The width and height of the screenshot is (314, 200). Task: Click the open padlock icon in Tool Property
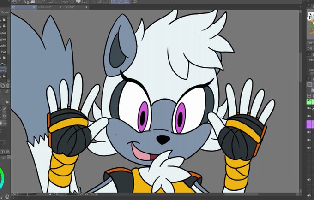click(7, 101)
